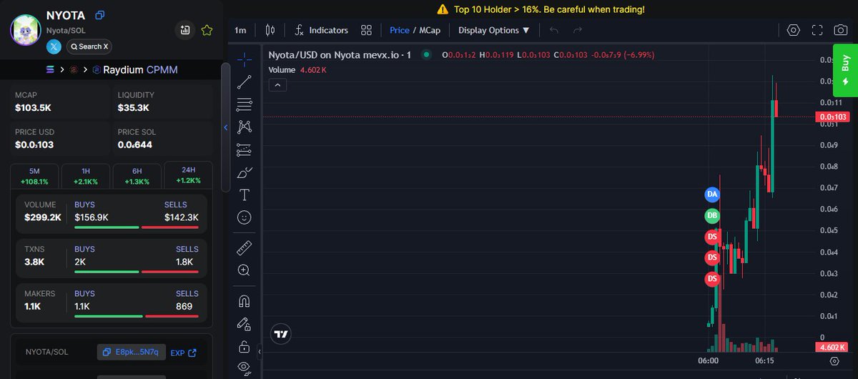858x379 pixels.
Task: Open the candlestick chart style menu
Action: click(270, 30)
